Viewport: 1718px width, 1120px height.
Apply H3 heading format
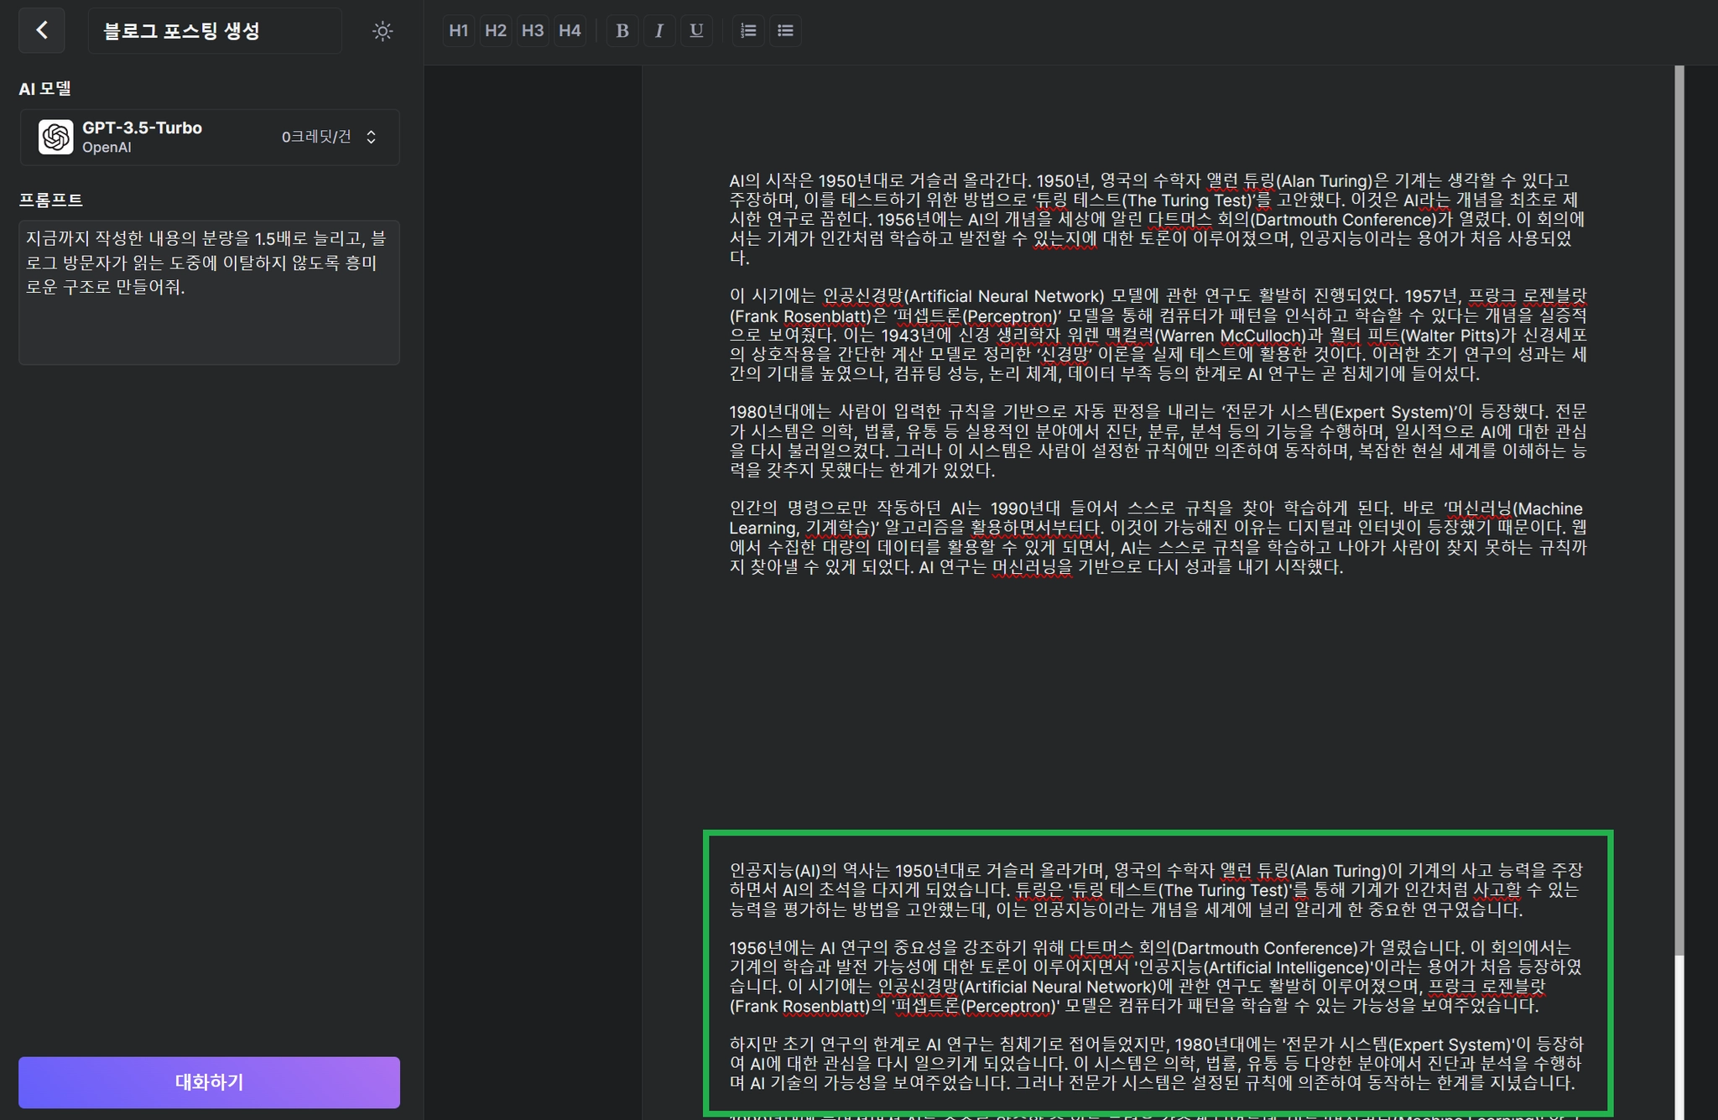click(x=532, y=31)
